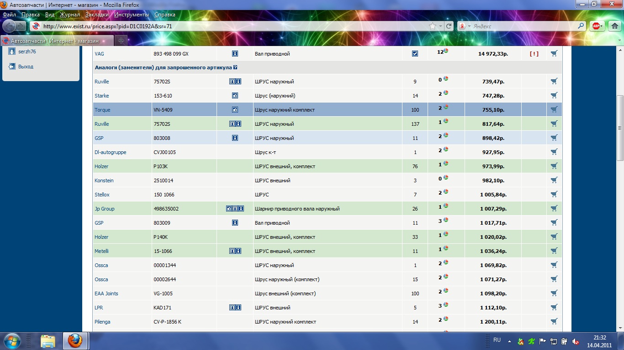This screenshot has width=624, height=350.
Task: Open the Konstein brand link
Action: [x=104, y=180]
